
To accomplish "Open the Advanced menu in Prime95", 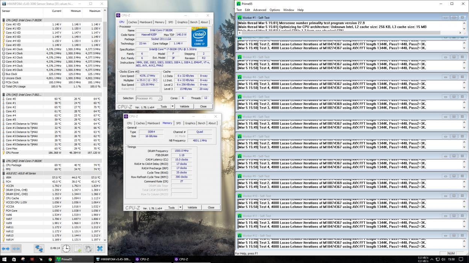I will [260, 10].
